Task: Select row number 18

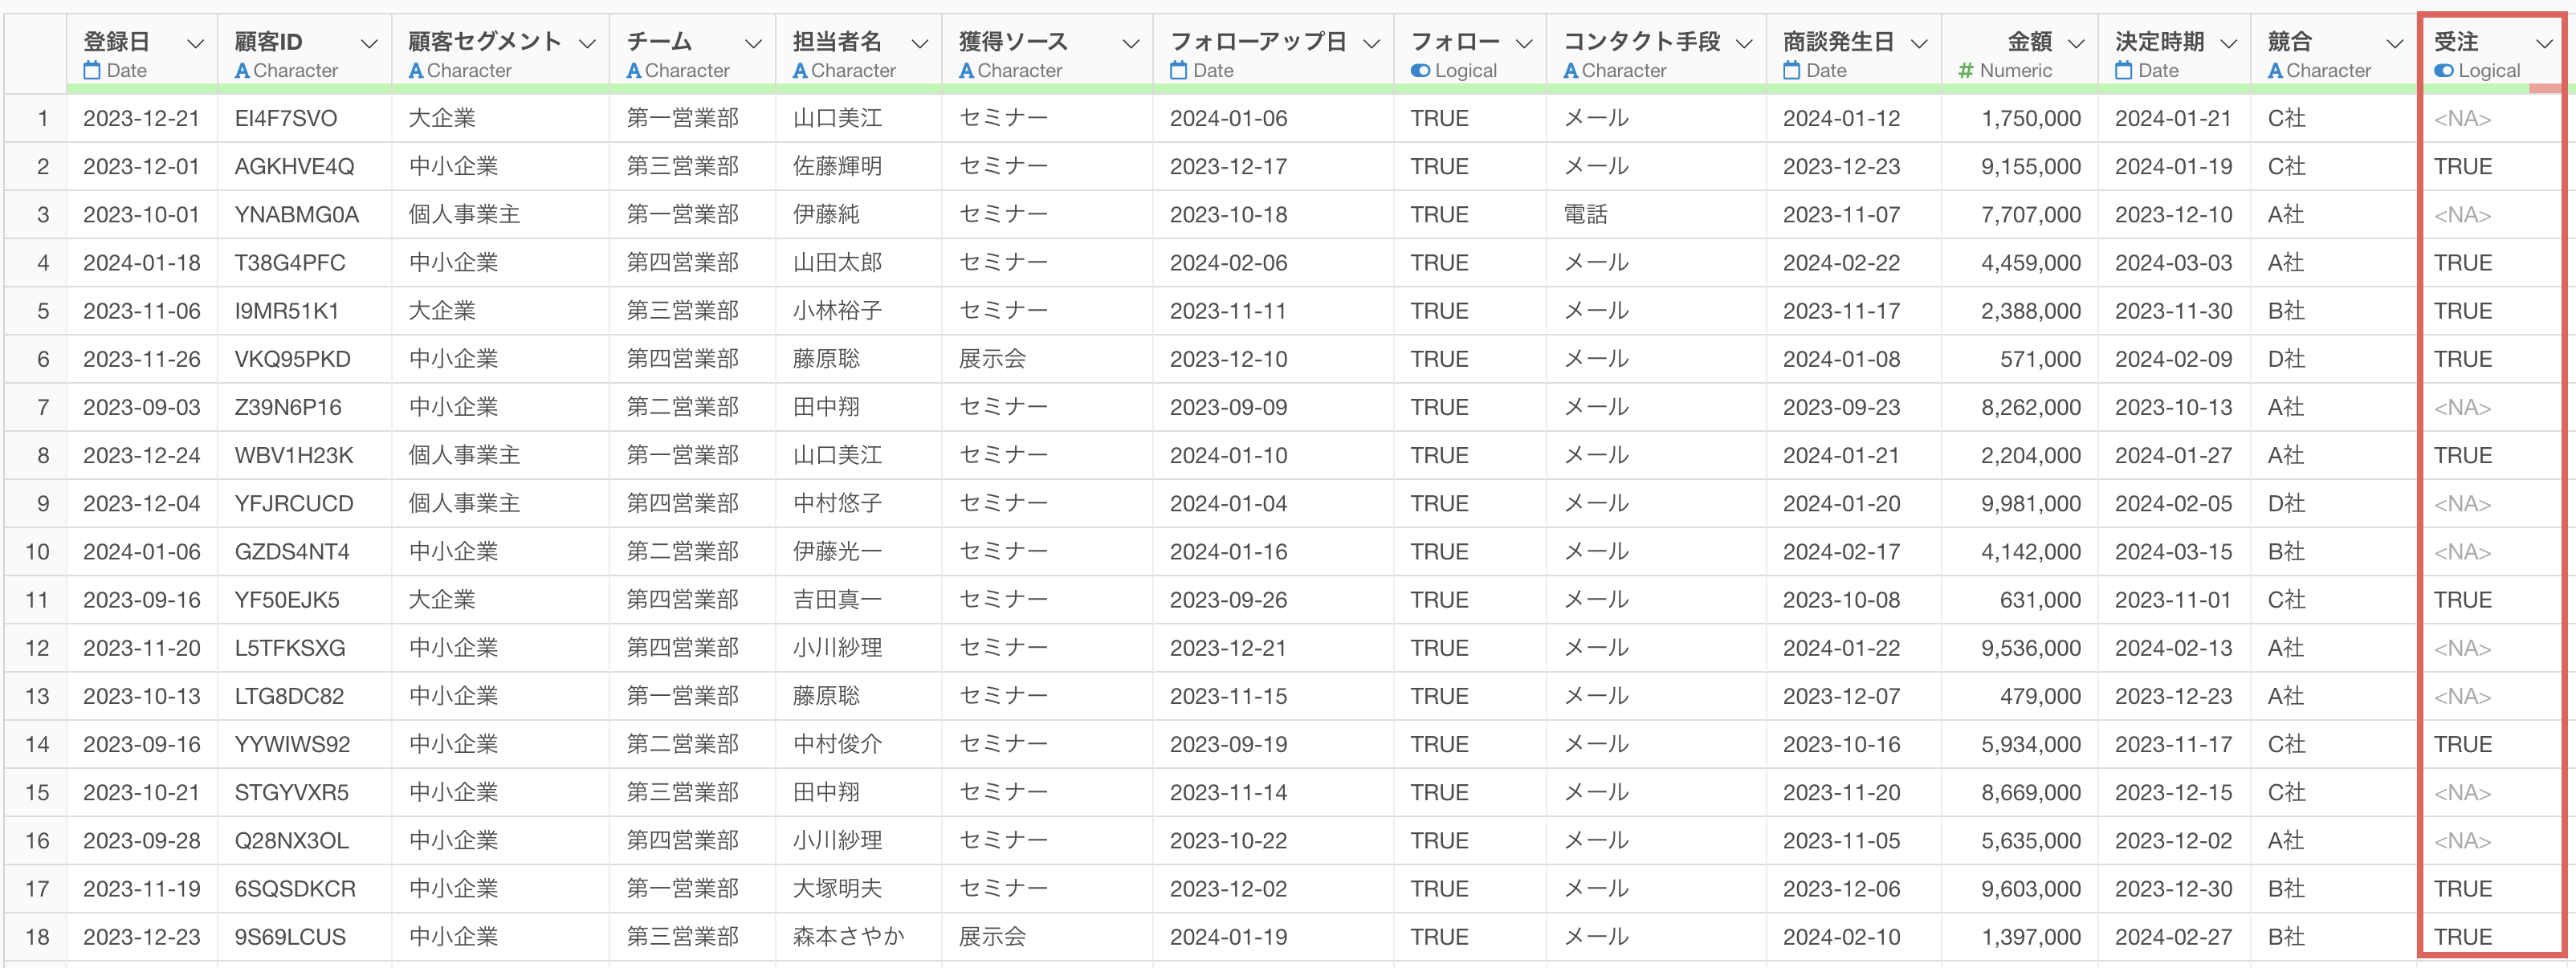Action: click(x=37, y=937)
